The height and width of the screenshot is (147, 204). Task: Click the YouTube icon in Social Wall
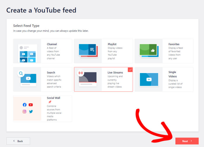pyautogui.click(x=31, y=105)
